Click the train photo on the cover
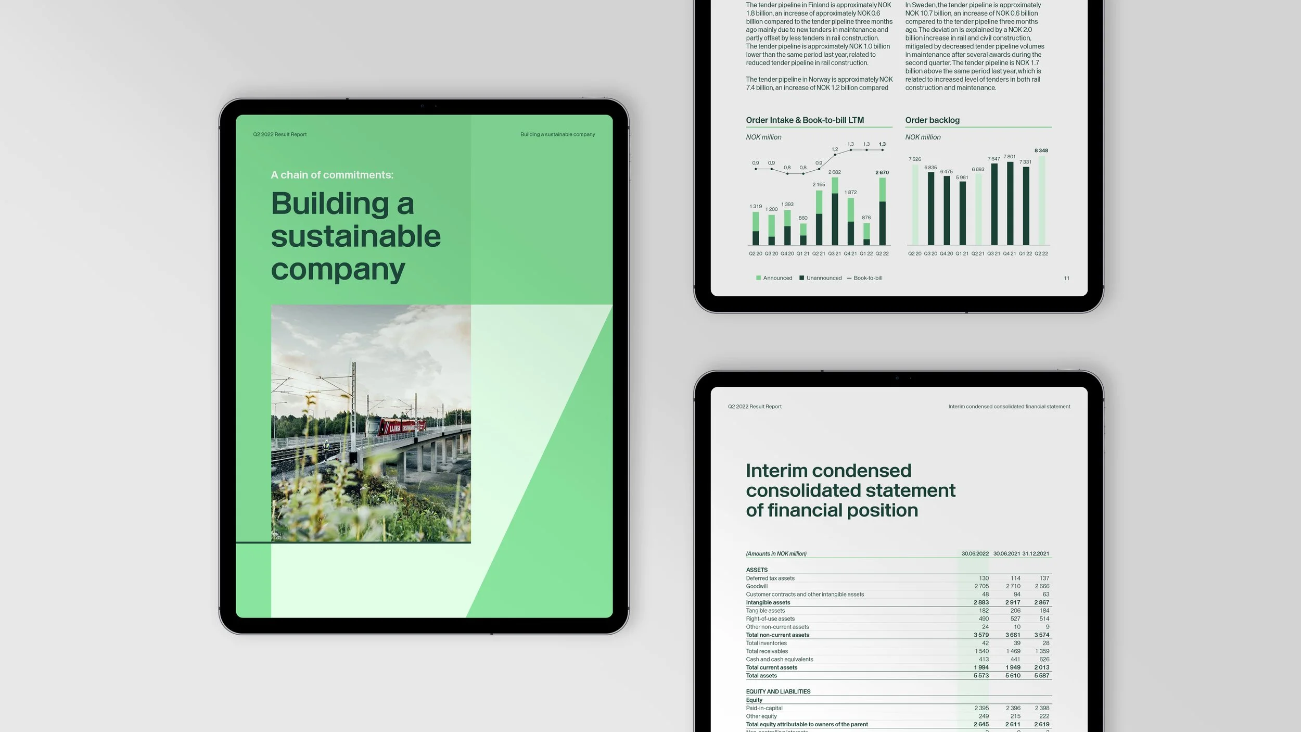 [x=371, y=423]
